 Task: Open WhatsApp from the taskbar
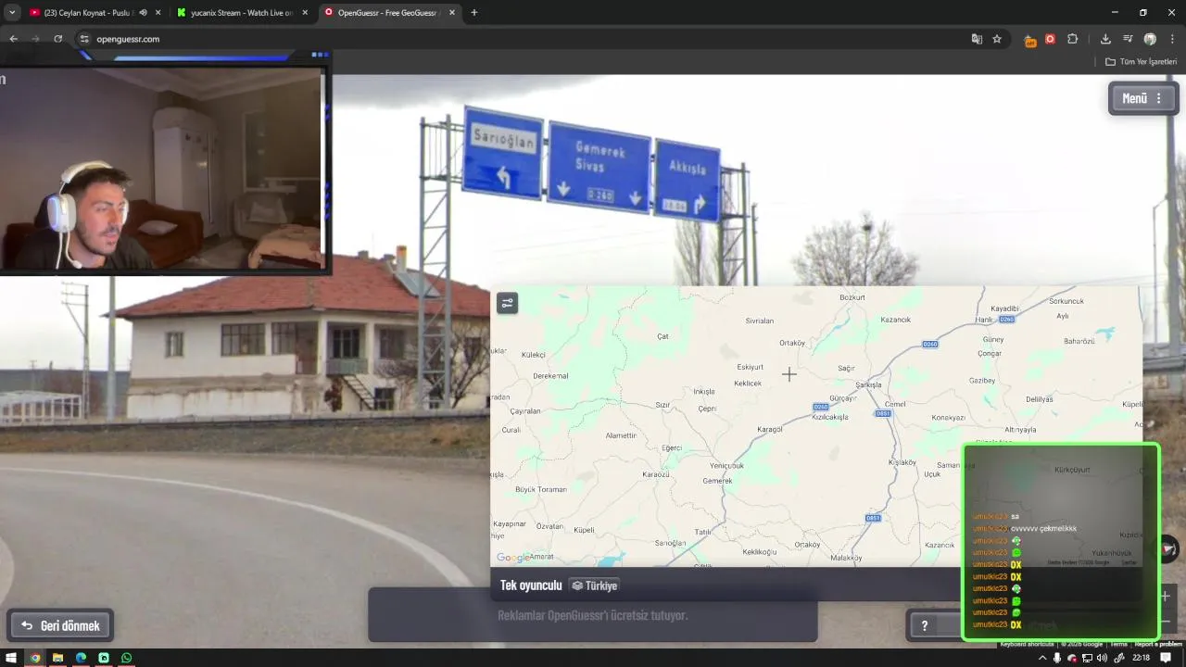point(126,658)
